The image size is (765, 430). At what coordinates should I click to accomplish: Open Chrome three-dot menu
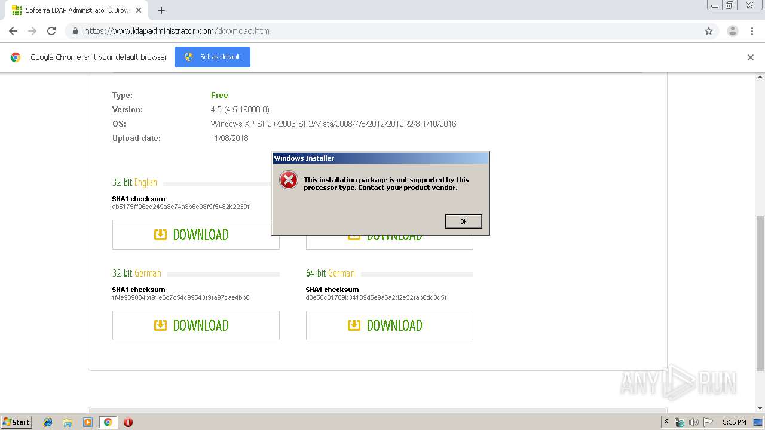click(x=752, y=31)
